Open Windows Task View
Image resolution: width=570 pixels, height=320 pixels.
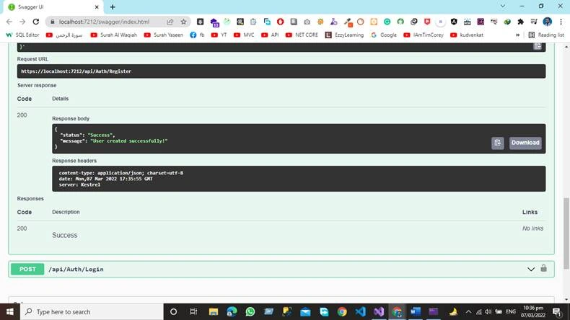(193, 311)
